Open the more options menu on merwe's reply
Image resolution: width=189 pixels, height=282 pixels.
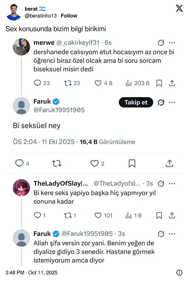172,42
